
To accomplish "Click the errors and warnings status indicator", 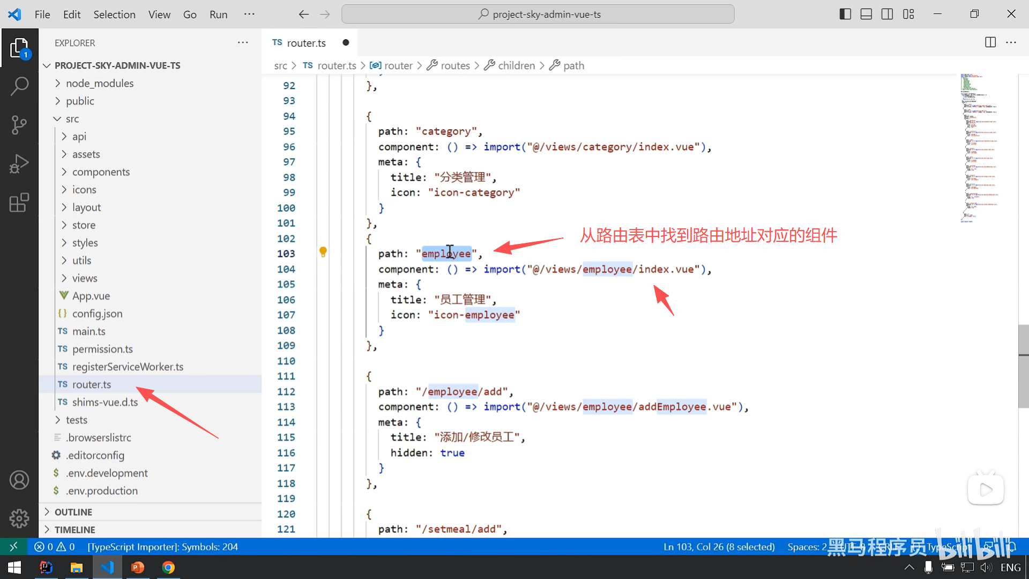I will (x=55, y=547).
